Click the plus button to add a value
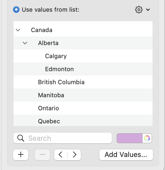The image size is (165, 170). point(21,155)
